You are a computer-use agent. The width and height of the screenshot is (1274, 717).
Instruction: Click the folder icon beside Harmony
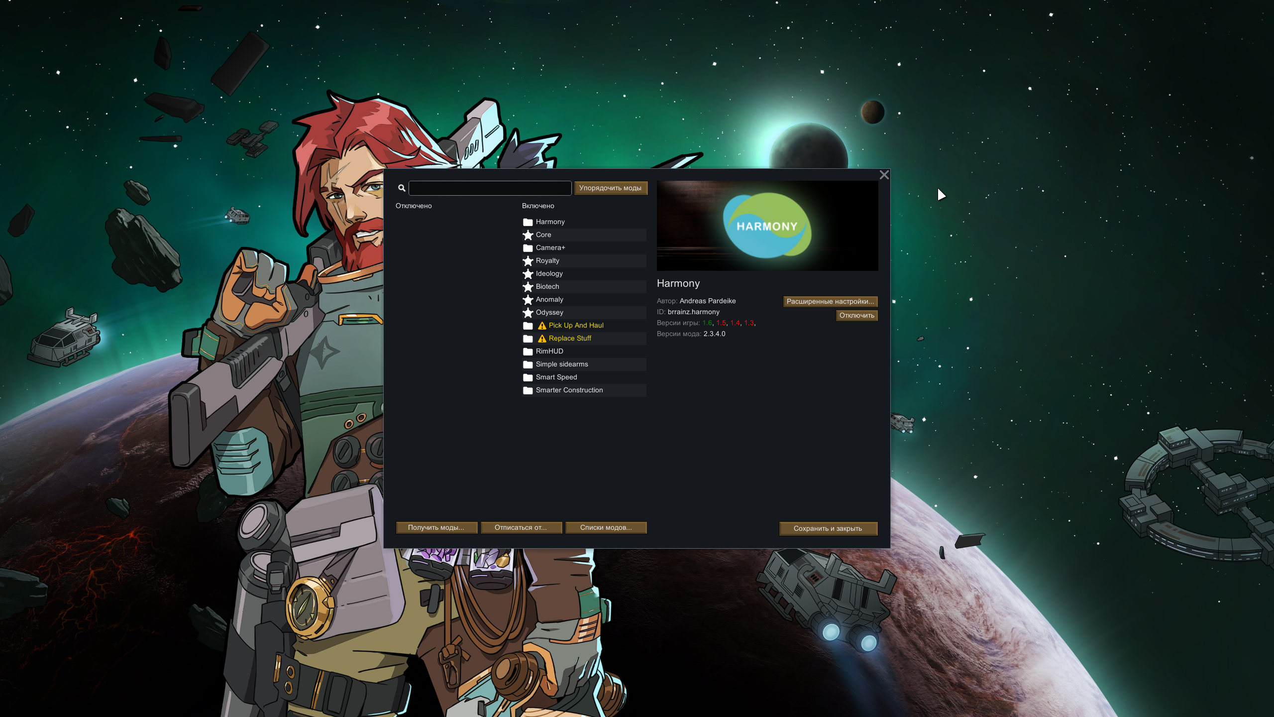(x=528, y=222)
